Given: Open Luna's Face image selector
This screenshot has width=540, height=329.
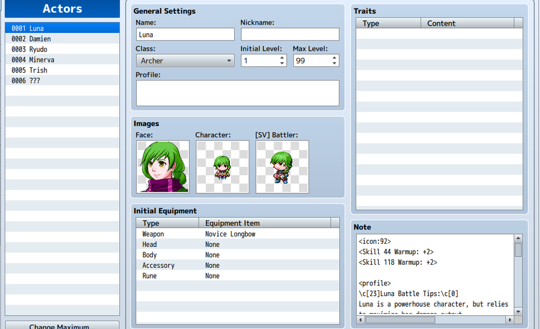Looking at the screenshot, I should point(162,166).
